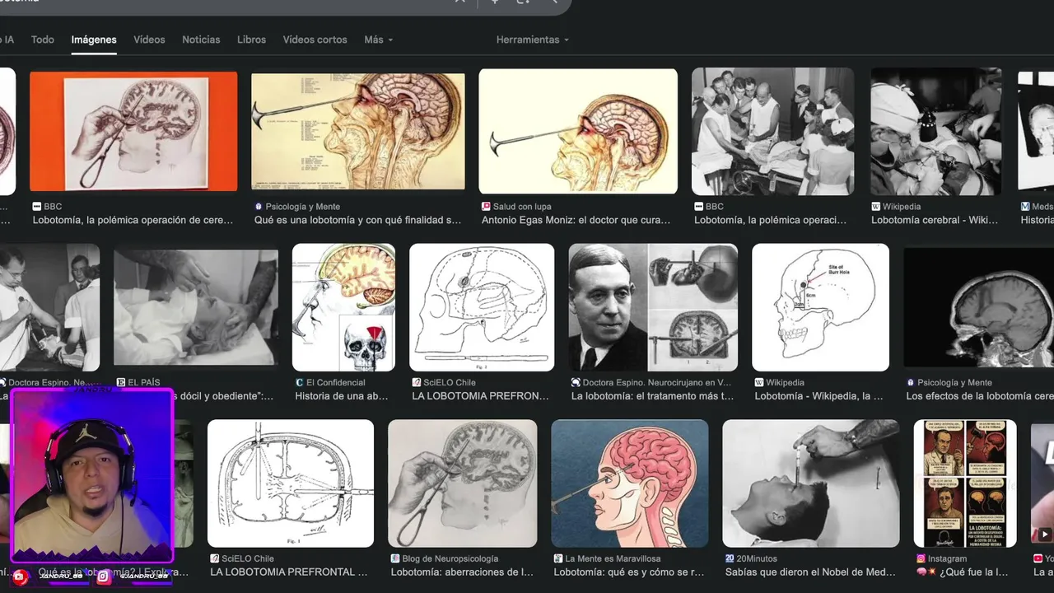Select the Imágenes tab

click(94, 40)
